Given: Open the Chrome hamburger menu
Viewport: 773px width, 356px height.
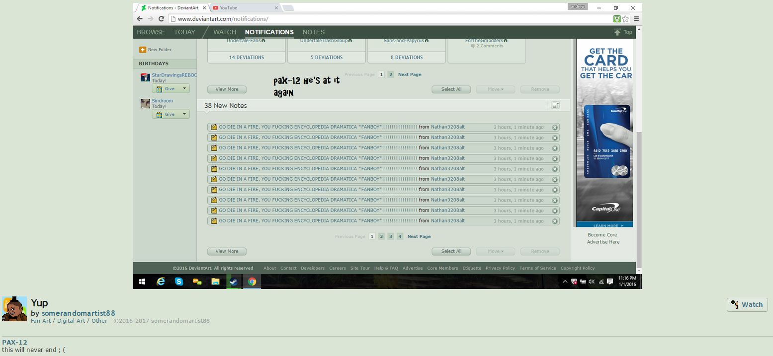Looking at the screenshot, I should (636, 19).
